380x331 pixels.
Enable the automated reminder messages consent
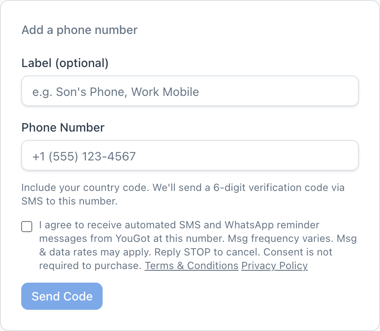tap(26, 227)
